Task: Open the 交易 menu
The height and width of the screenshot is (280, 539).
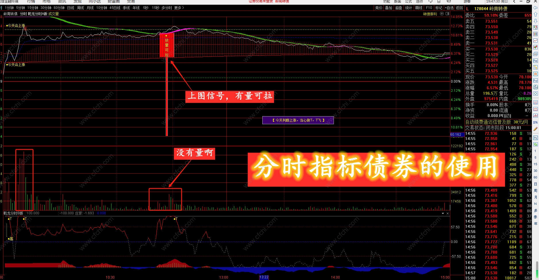Action: click(x=131, y=1)
